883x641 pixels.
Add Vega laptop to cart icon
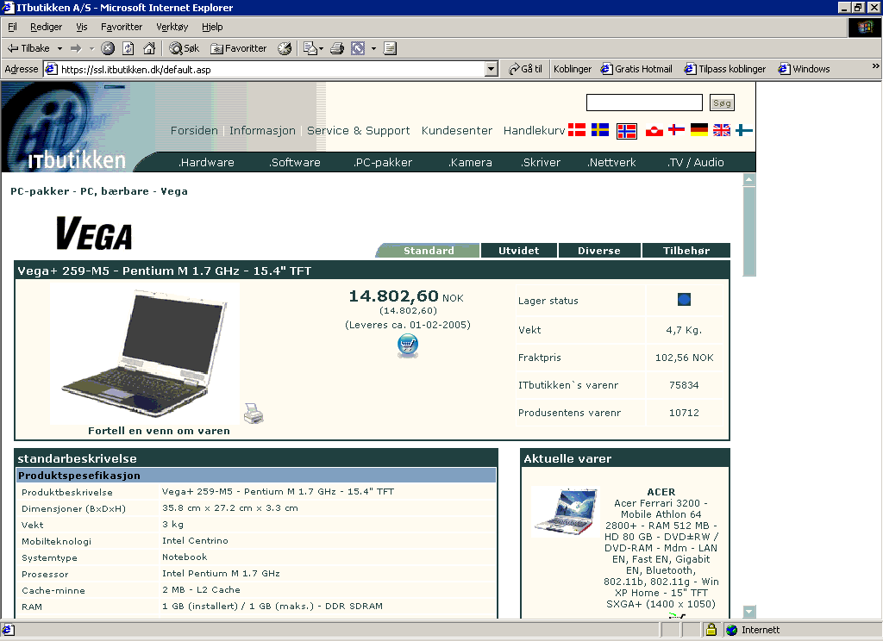[408, 345]
